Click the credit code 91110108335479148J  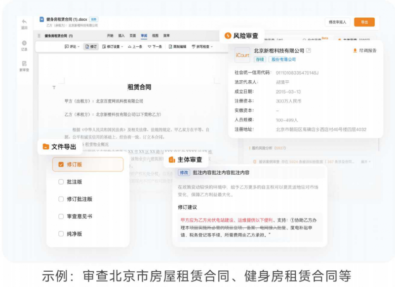297,73
